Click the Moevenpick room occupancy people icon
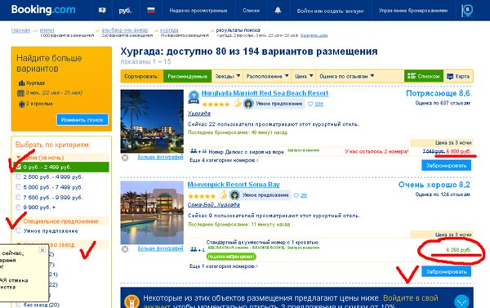The height and width of the screenshot is (308, 490). coord(197,249)
